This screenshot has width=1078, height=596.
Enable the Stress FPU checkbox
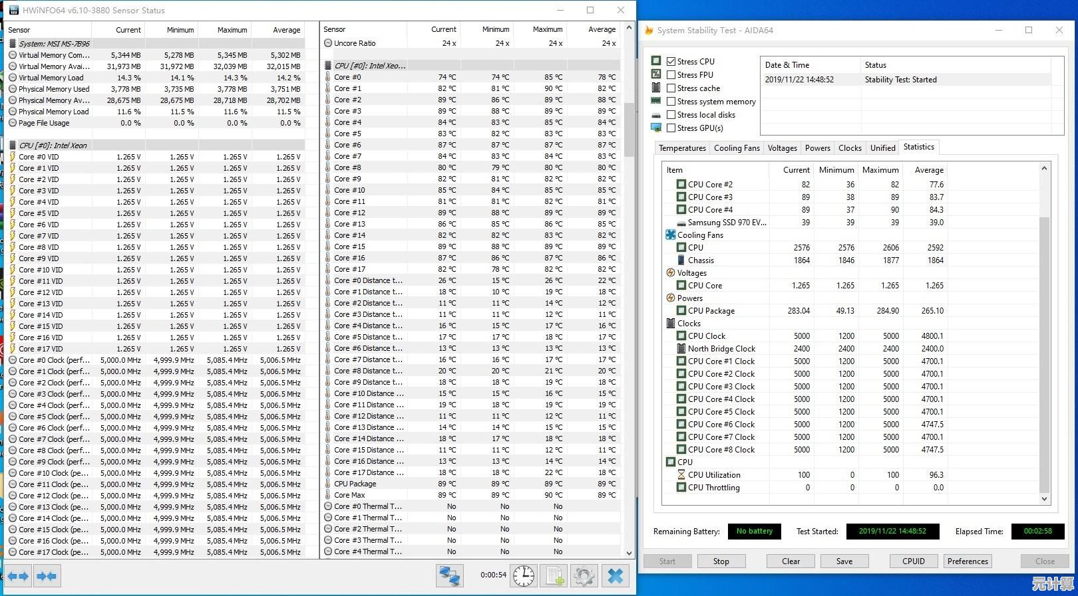click(671, 75)
